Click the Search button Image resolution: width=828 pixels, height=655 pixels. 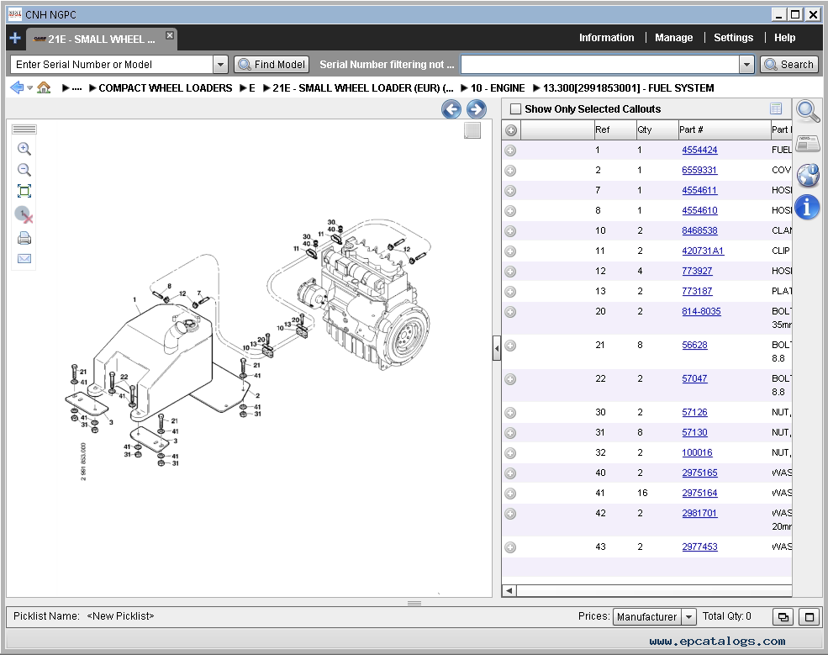click(789, 65)
